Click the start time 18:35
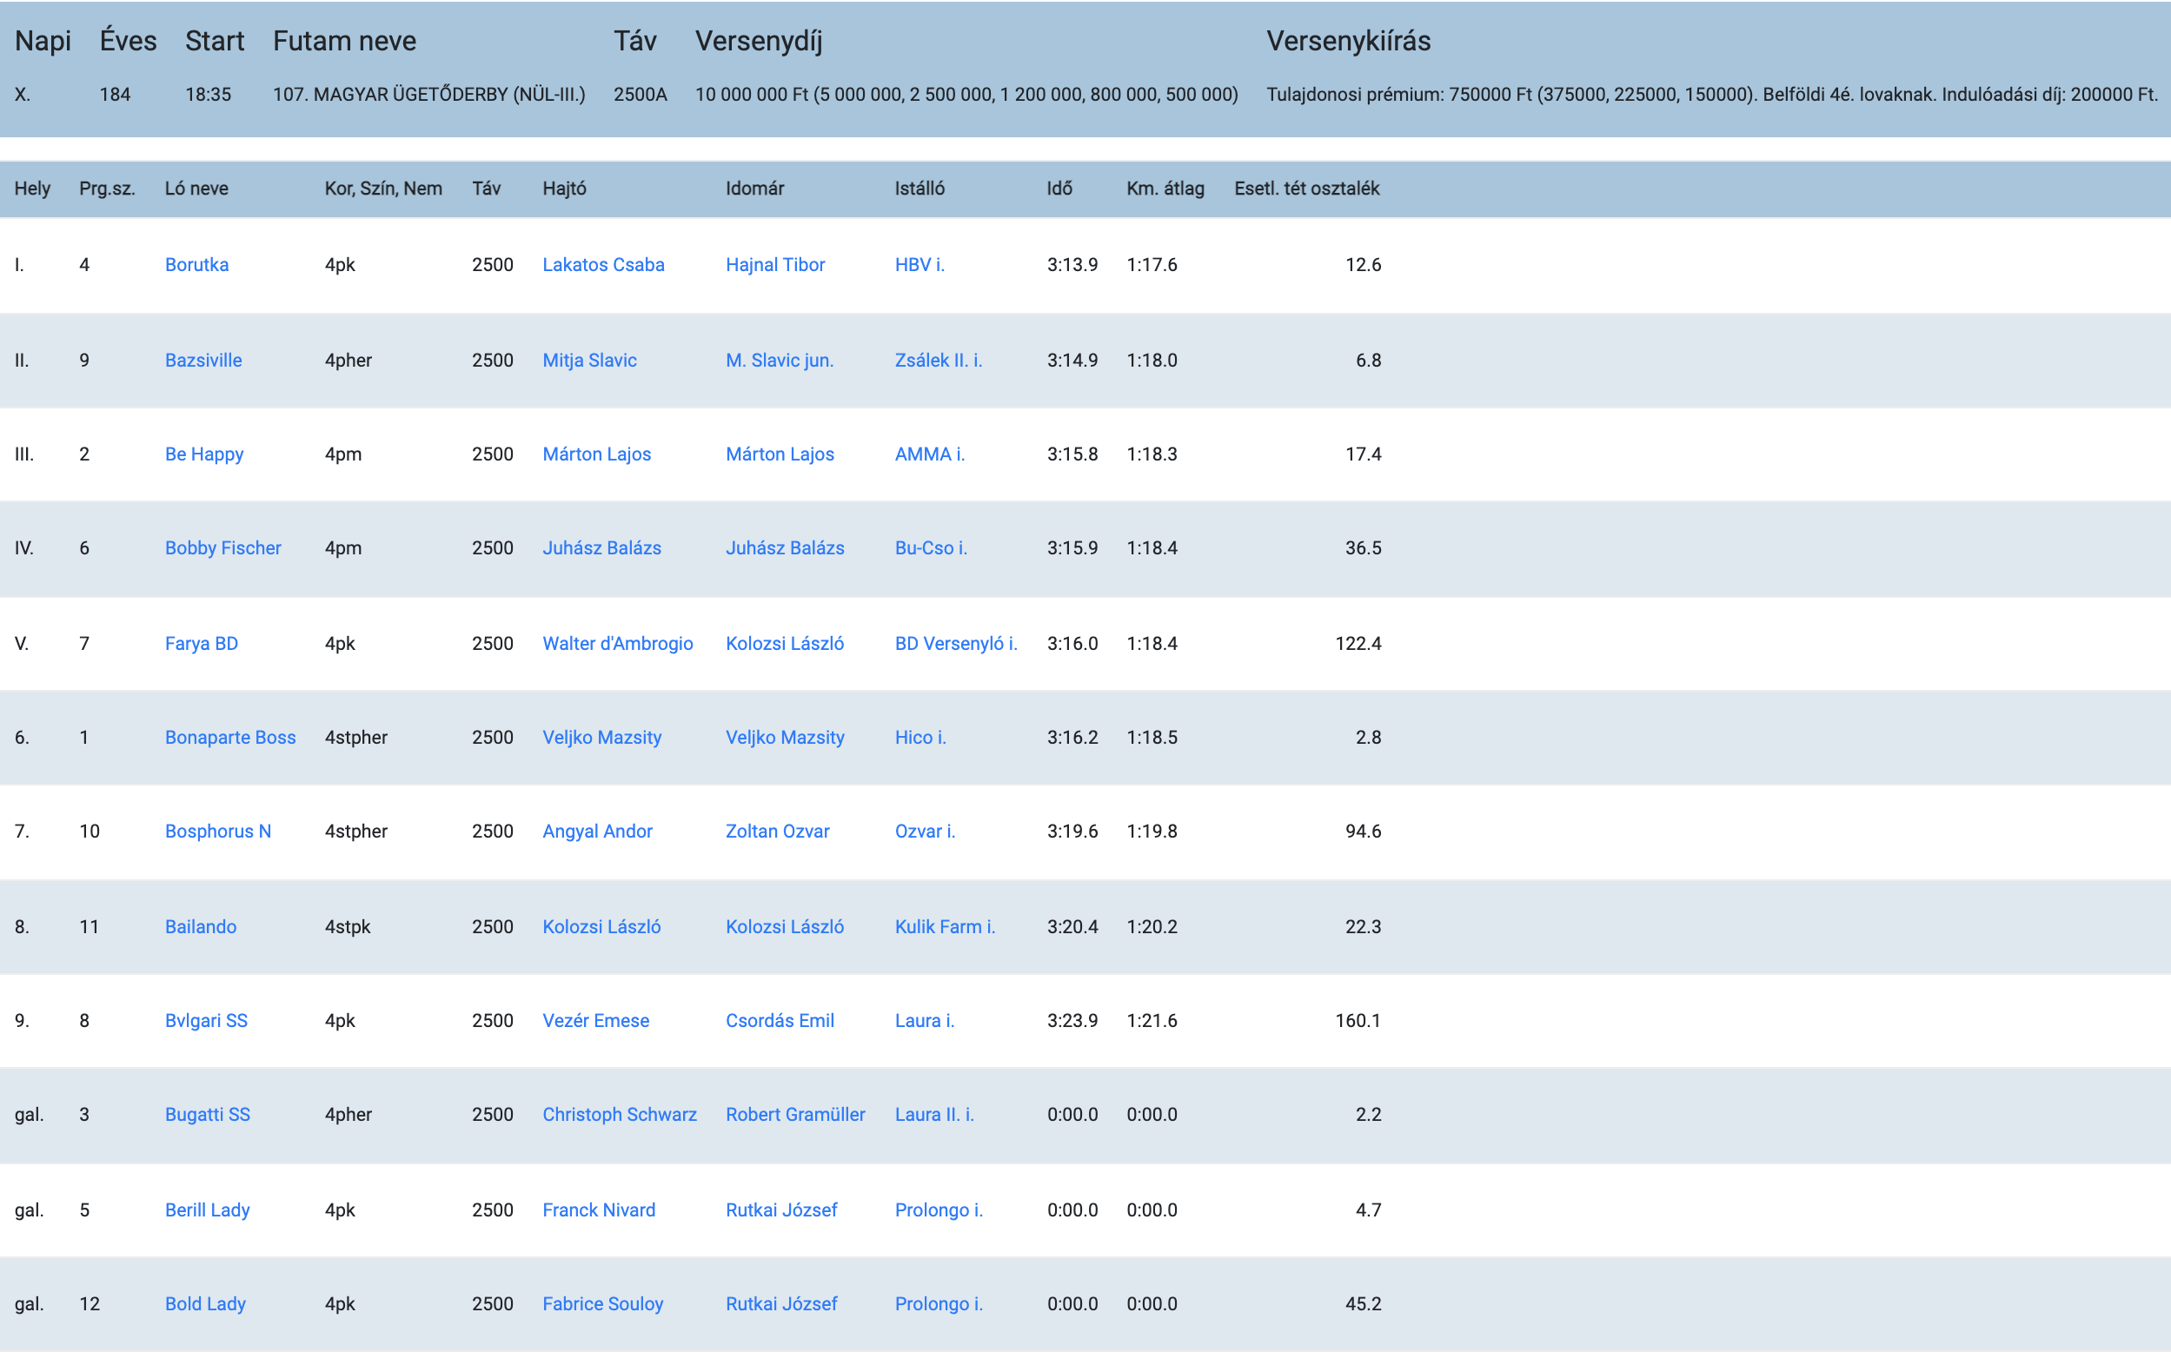Screen dimensions: 2171x1352 (x=209, y=95)
